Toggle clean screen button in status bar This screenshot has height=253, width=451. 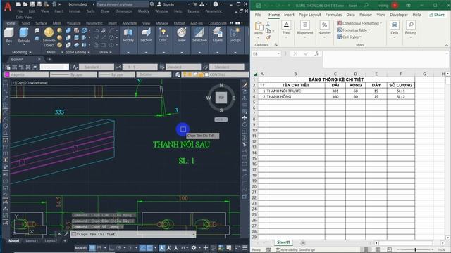click(238, 248)
